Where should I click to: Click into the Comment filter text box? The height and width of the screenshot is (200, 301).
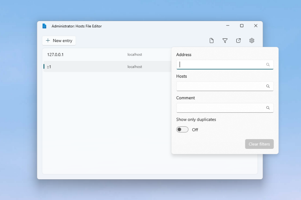(220, 108)
